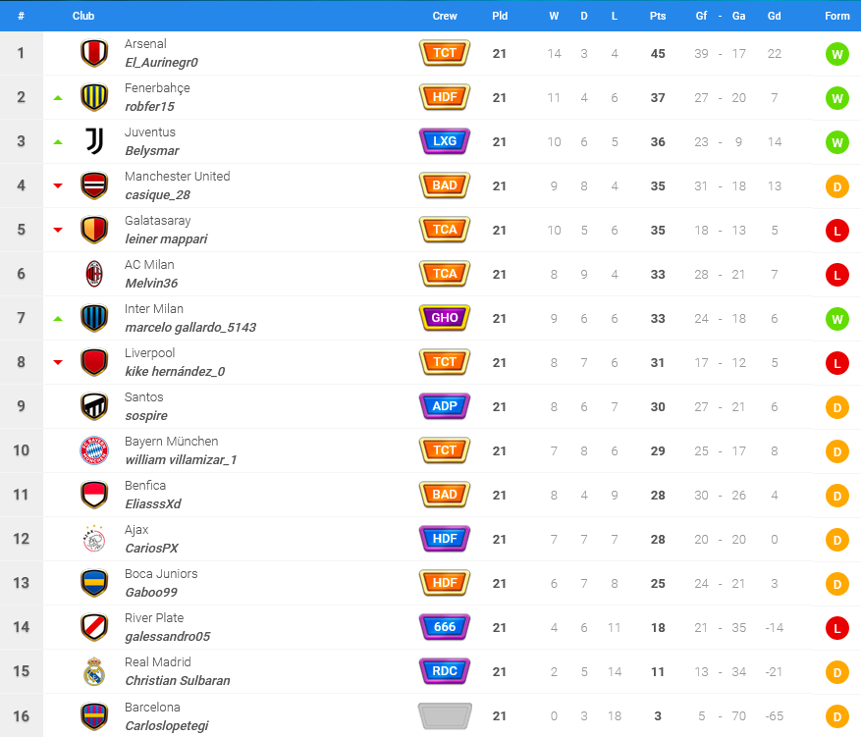Open the AC Milan club crest

click(94, 274)
